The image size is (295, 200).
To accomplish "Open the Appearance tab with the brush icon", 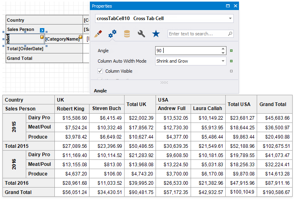I will coord(98,34).
